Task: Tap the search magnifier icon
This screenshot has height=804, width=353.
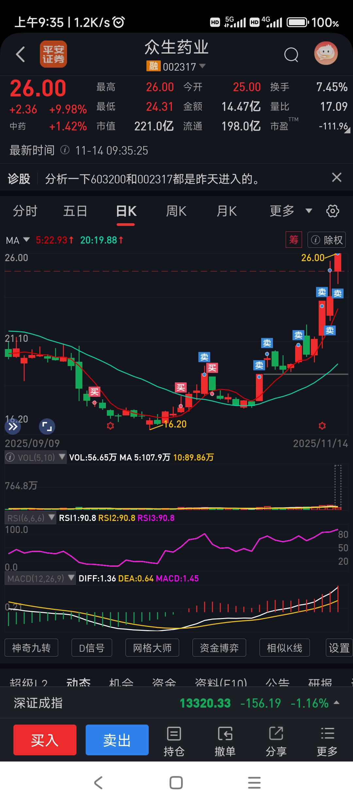Action: pos(291,55)
